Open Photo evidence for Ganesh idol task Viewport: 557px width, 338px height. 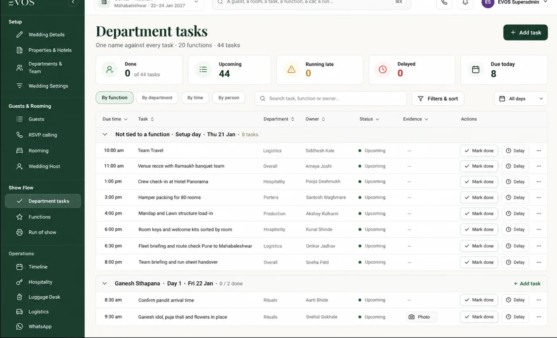click(x=421, y=317)
